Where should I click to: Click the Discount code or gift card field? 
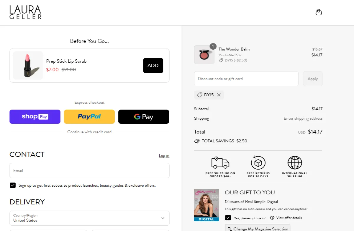pos(246,79)
